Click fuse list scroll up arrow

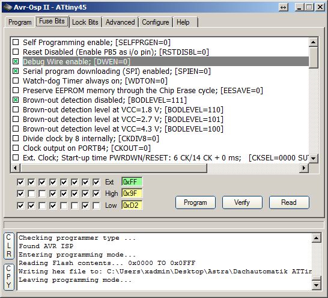[314, 42]
